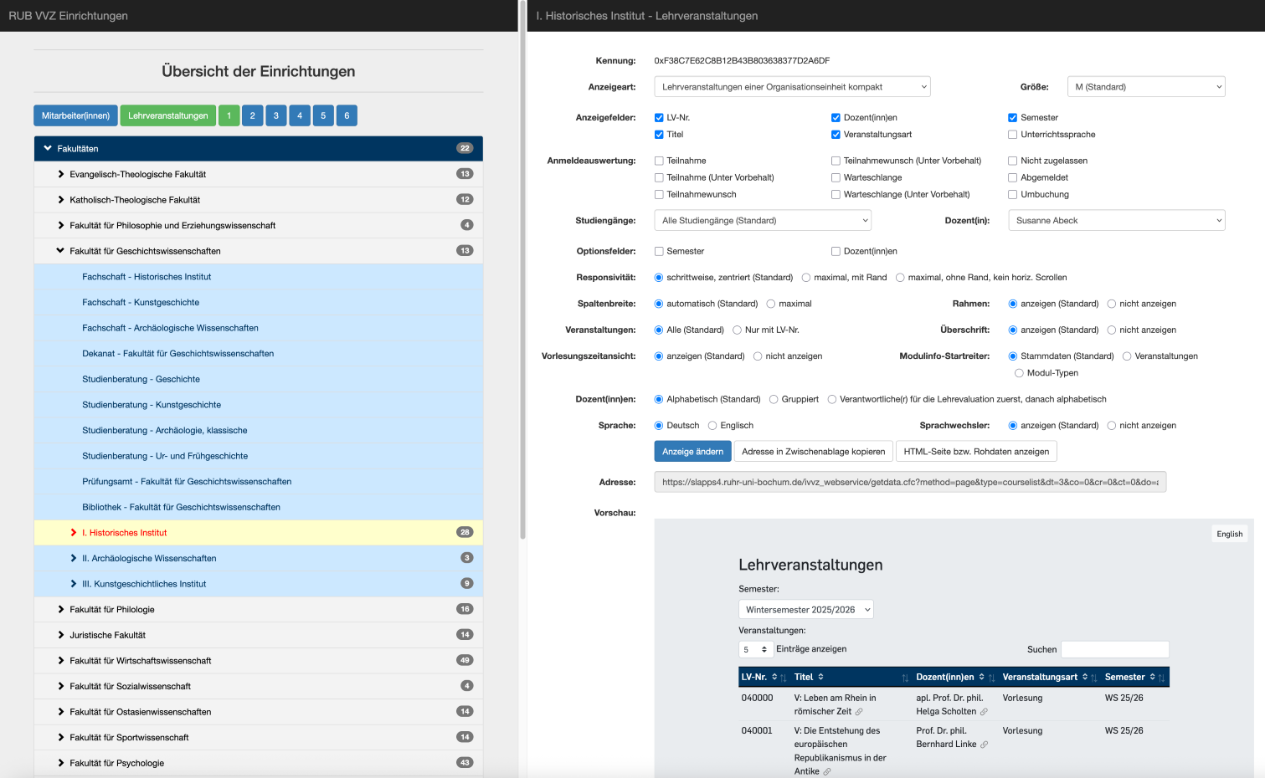
Task: Open Fachschaft - Kunstgeschichte entry
Action: click(141, 303)
